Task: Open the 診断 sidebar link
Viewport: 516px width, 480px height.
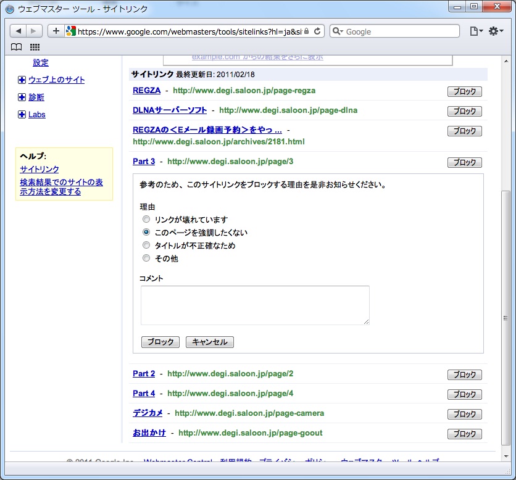Action: [x=36, y=97]
